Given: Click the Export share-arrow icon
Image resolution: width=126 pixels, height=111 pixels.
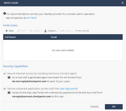Looking at the screenshot, I should tap(62, 31).
